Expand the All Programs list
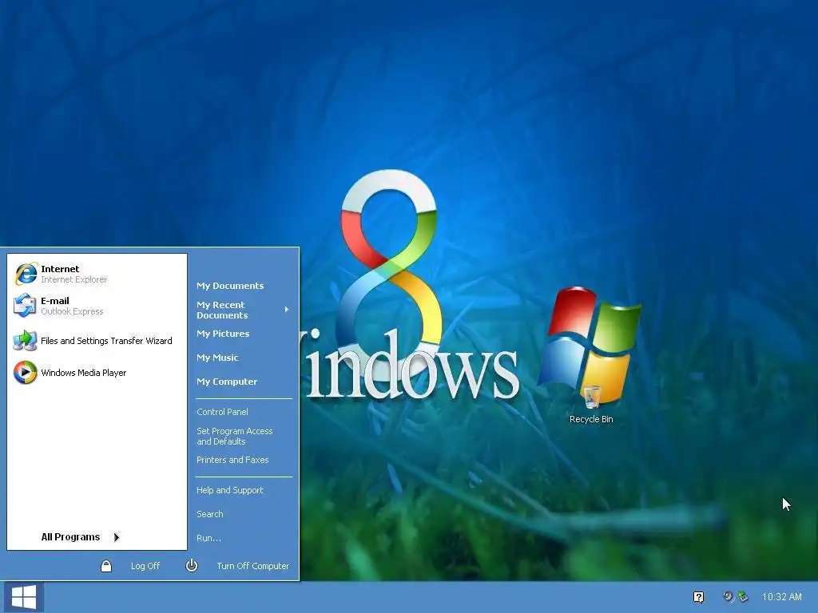This screenshot has height=613, width=818. [x=81, y=537]
